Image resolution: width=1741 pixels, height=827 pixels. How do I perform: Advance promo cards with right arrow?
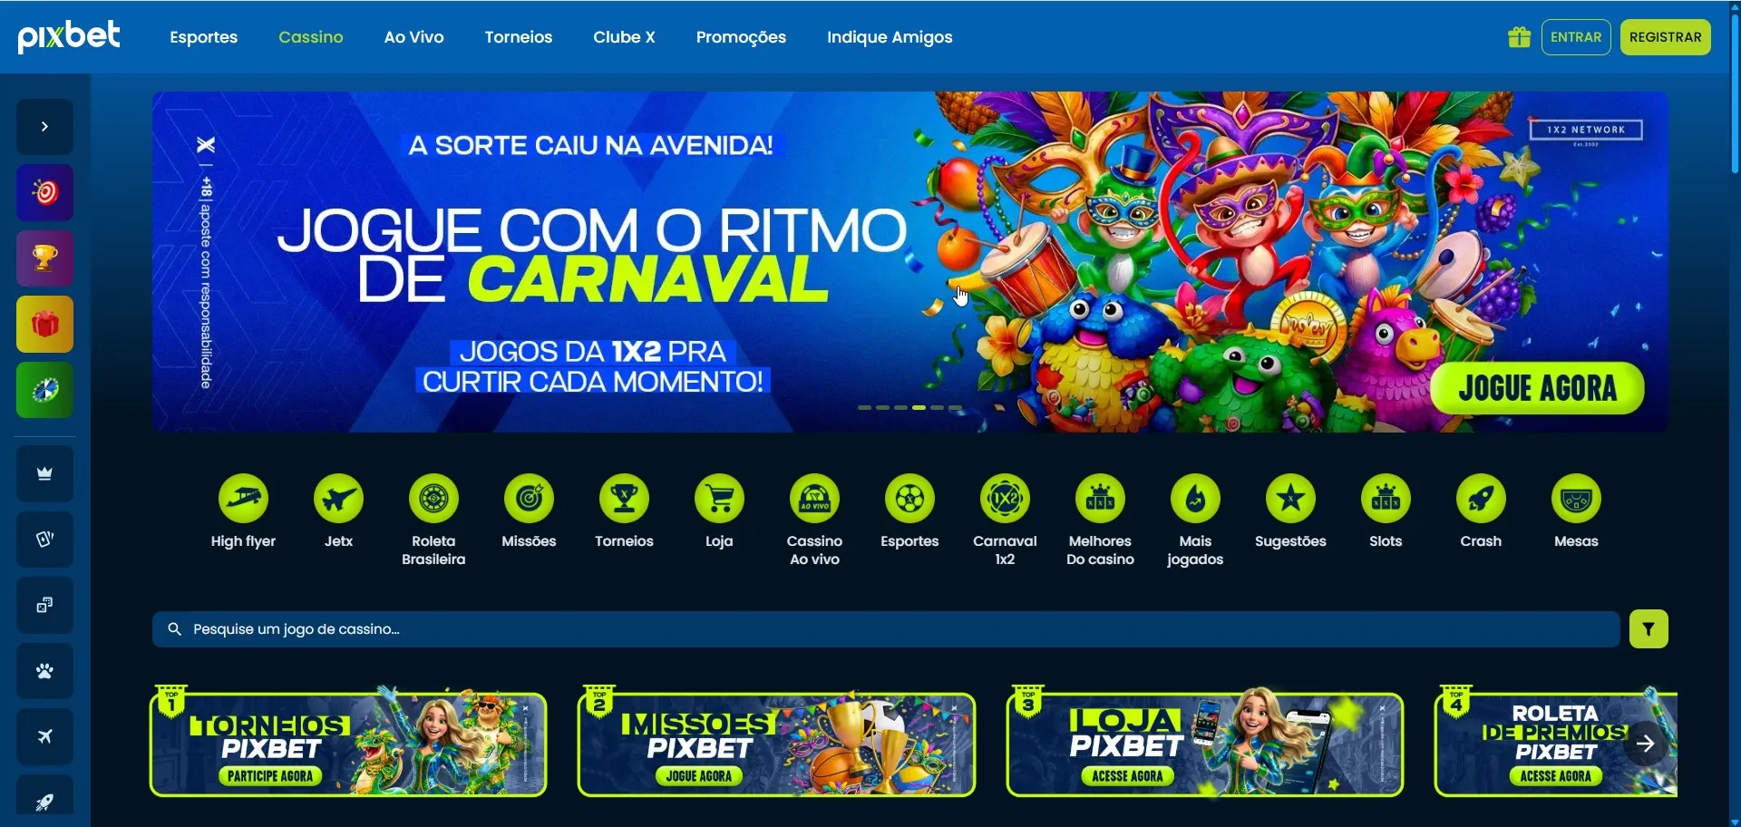[x=1645, y=744]
